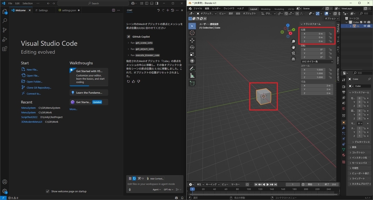Expand the Cube item in outliner
This screenshot has height=200, width=373.
[x=350, y=26]
